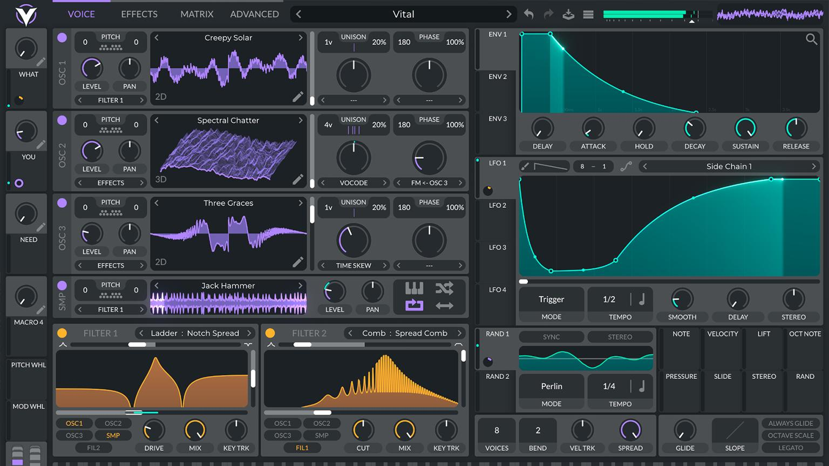Select next wavetable after Creepy Solar
The height and width of the screenshot is (466, 829).
[x=301, y=38]
